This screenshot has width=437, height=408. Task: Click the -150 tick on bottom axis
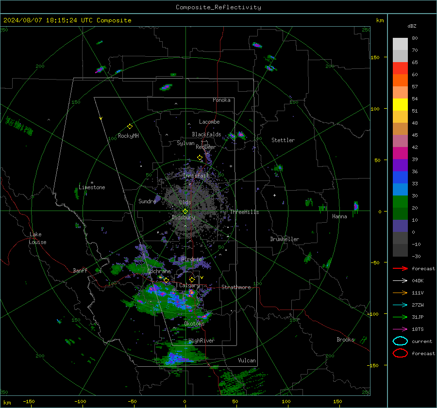[29, 401]
